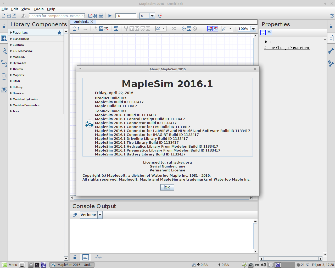Run the simulation with the play icon

tap(110, 16)
